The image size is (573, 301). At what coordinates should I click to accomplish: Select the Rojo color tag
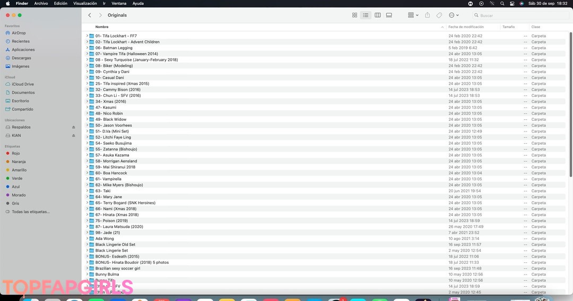tap(16, 153)
